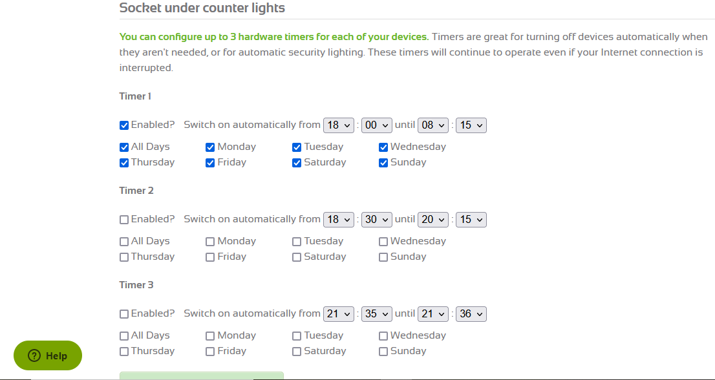Open Timer 1 start hour dropdown
Viewport: 715px width, 380px height.
coord(339,125)
